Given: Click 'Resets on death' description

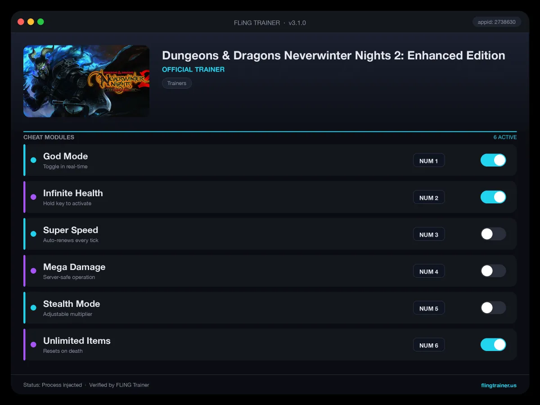Looking at the screenshot, I should pos(63,351).
